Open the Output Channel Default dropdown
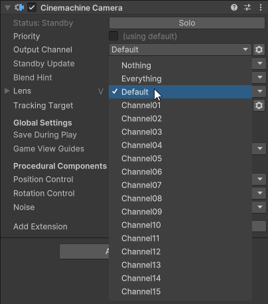Image resolution: width=268 pixels, height=304 pixels. point(180,50)
